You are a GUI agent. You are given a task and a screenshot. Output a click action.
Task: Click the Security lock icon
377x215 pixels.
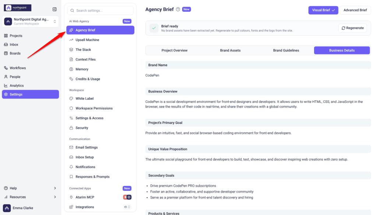point(71,128)
